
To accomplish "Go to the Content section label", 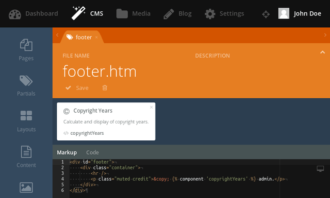I will [26, 165].
